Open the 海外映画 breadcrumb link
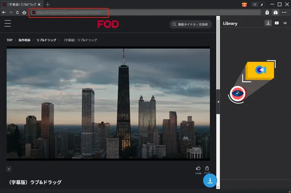This screenshot has width=291, height=193. [24, 40]
